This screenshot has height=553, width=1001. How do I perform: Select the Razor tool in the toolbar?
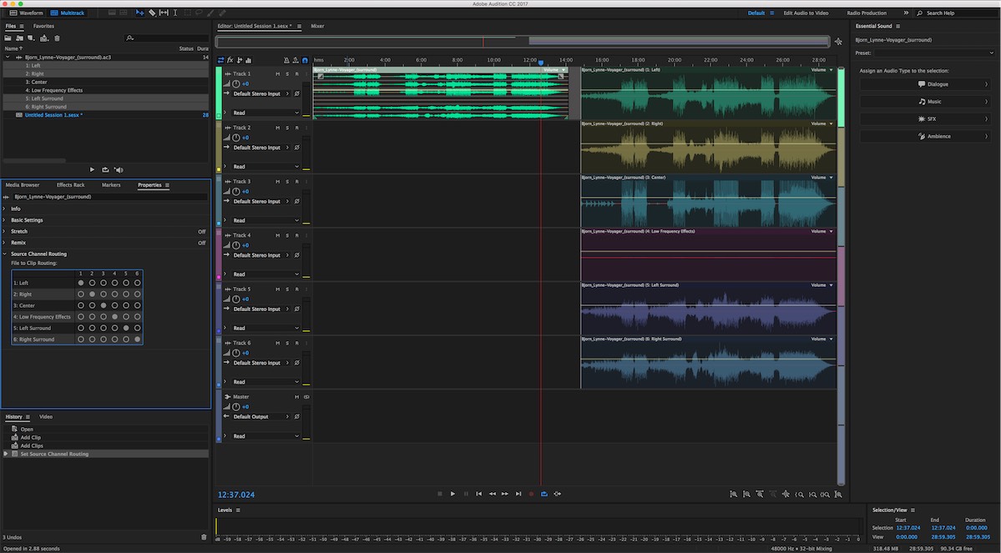pyautogui.click(x=151, y=13)
